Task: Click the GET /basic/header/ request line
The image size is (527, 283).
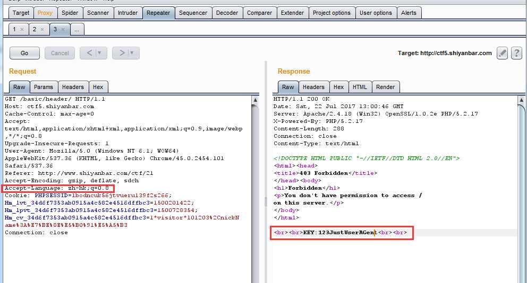Action: [x=55, y=99]
